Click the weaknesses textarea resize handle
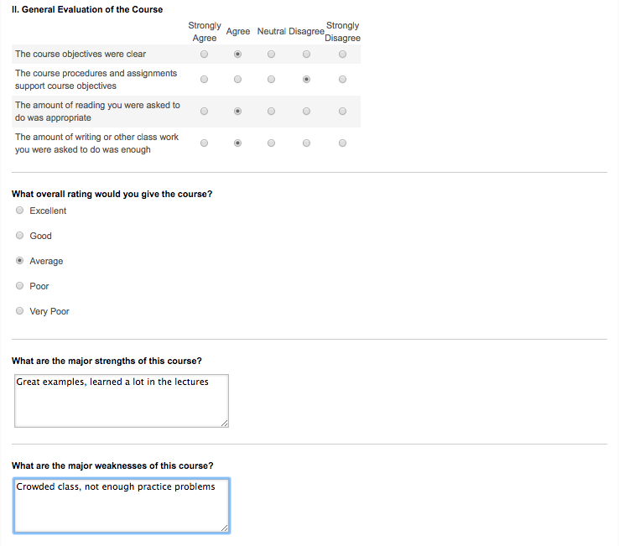619x546 pixels. 225,528
